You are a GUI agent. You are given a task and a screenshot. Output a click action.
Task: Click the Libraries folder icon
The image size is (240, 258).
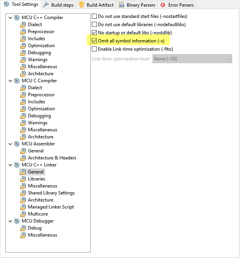(23, 179)
